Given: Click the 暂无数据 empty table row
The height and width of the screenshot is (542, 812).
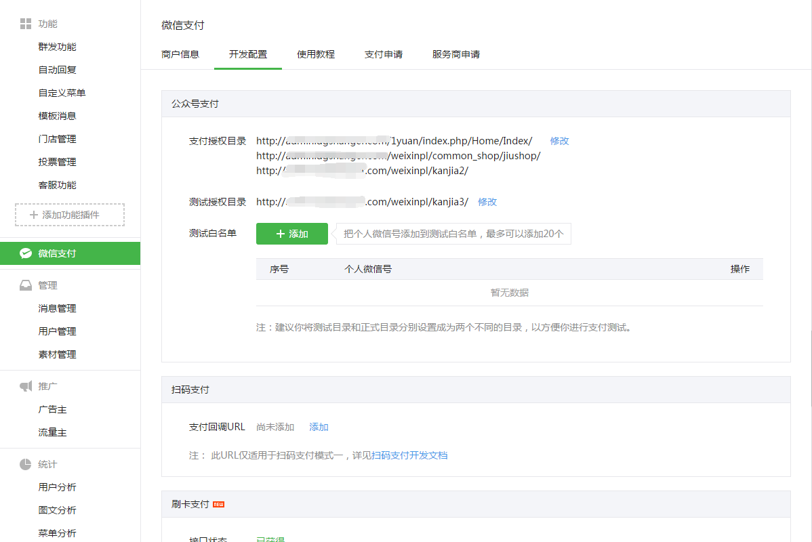Looking at the screenshot, I should (510, 293).
